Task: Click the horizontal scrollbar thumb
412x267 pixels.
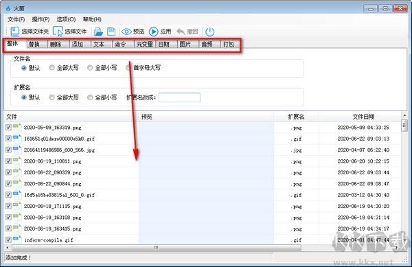Action: pos(157,248)
